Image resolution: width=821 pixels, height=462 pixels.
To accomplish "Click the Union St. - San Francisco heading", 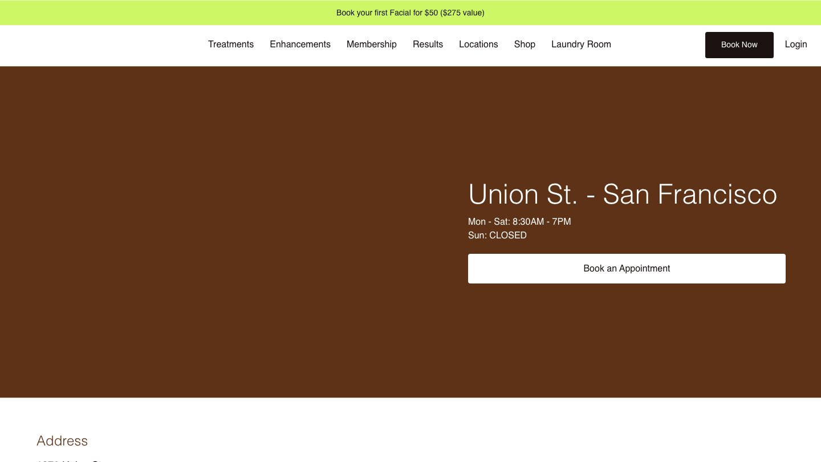I will coord(623,194).
